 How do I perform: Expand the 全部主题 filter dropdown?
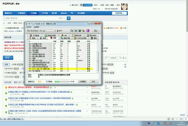(x=8, y=82)
